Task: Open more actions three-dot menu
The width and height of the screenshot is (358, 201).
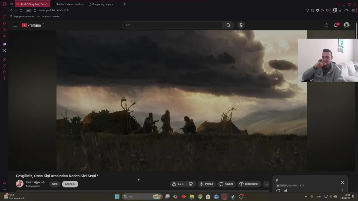Action: pos(266,184)
